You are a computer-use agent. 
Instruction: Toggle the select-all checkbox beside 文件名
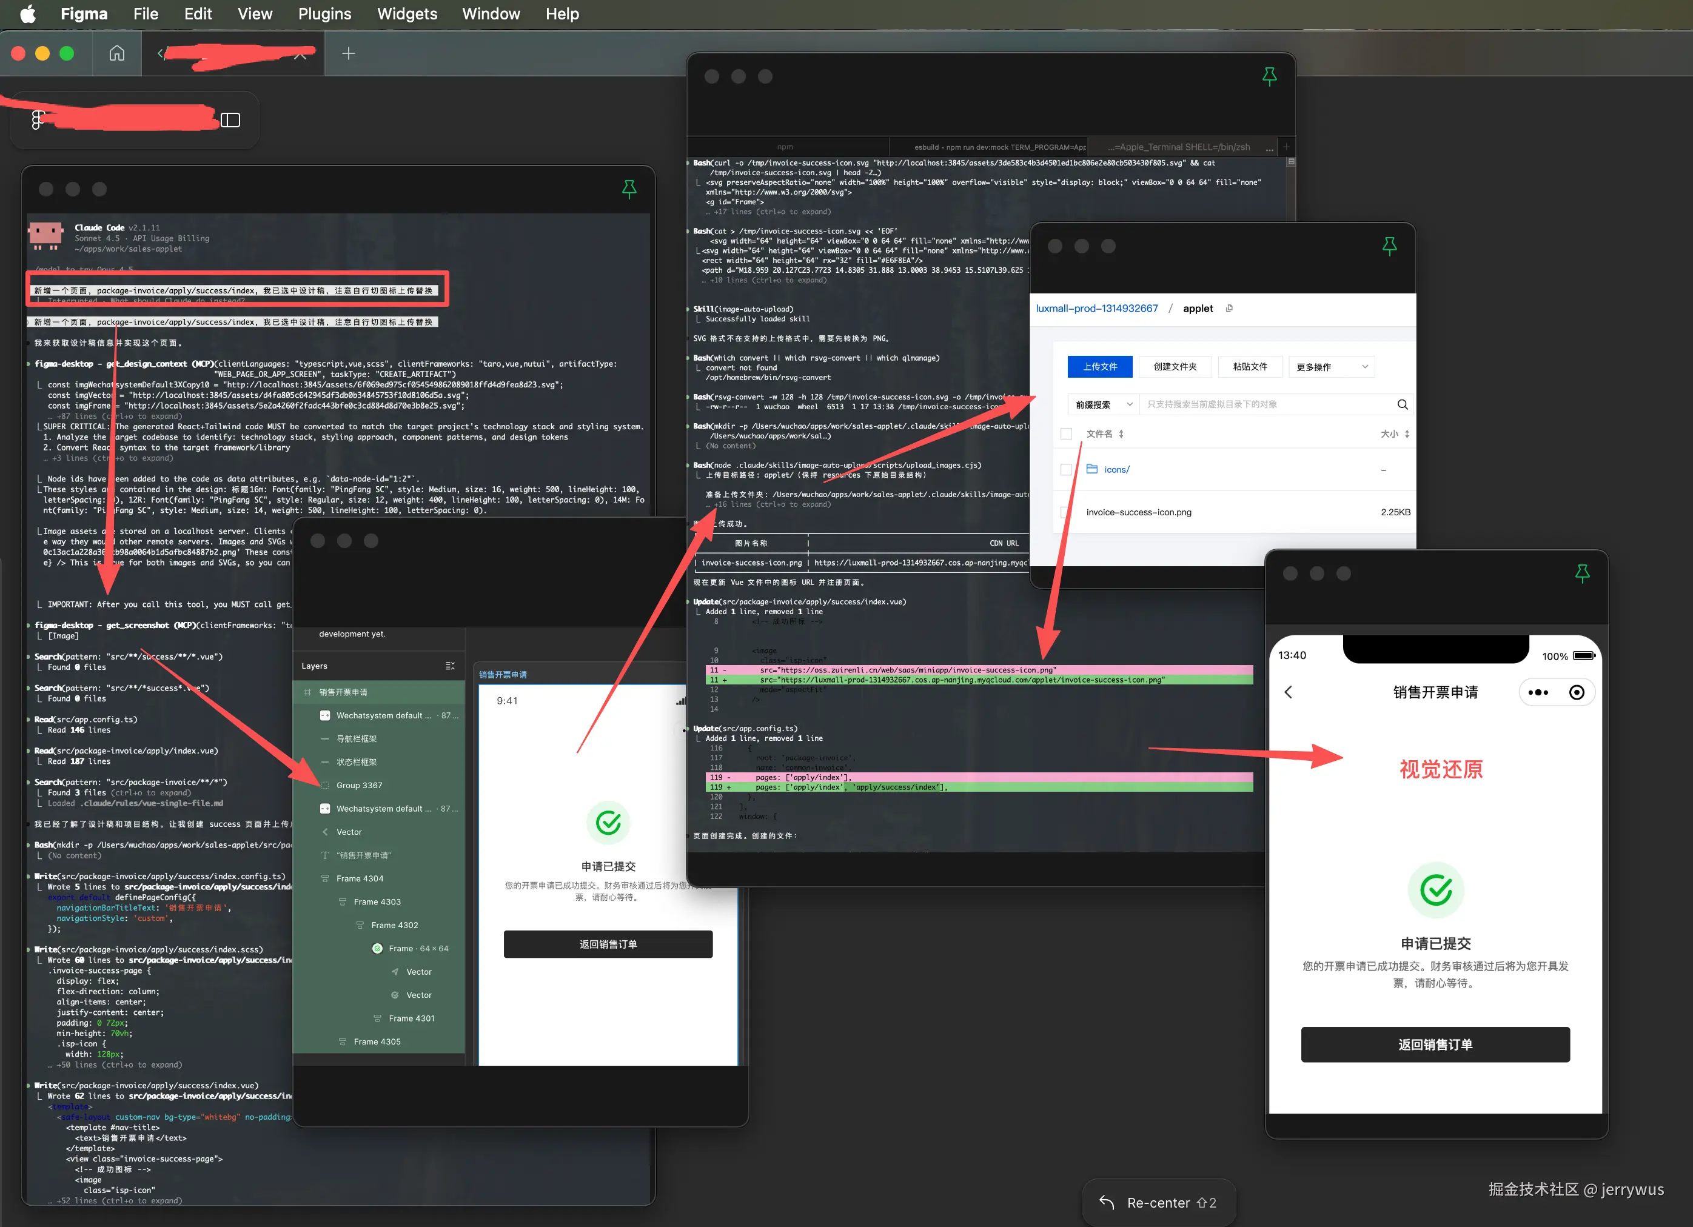1066,433
